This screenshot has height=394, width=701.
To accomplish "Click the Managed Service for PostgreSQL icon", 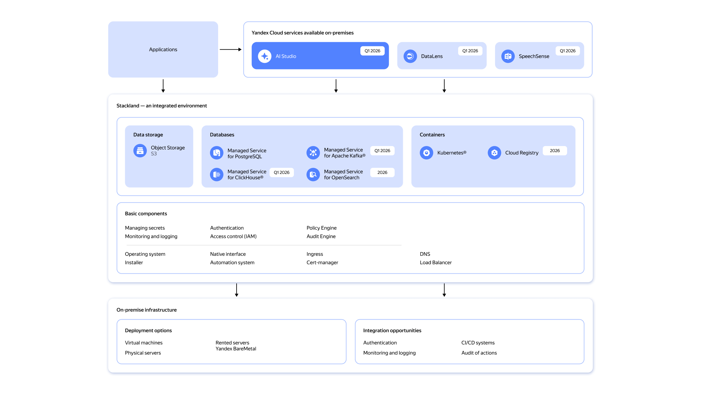I will coord(217,153).
